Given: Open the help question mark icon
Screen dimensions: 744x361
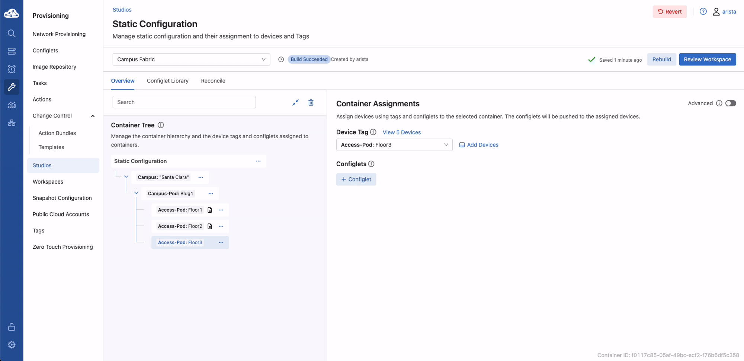Looking at the screenshot, I should pyautogui.click(x=703, y=12).
